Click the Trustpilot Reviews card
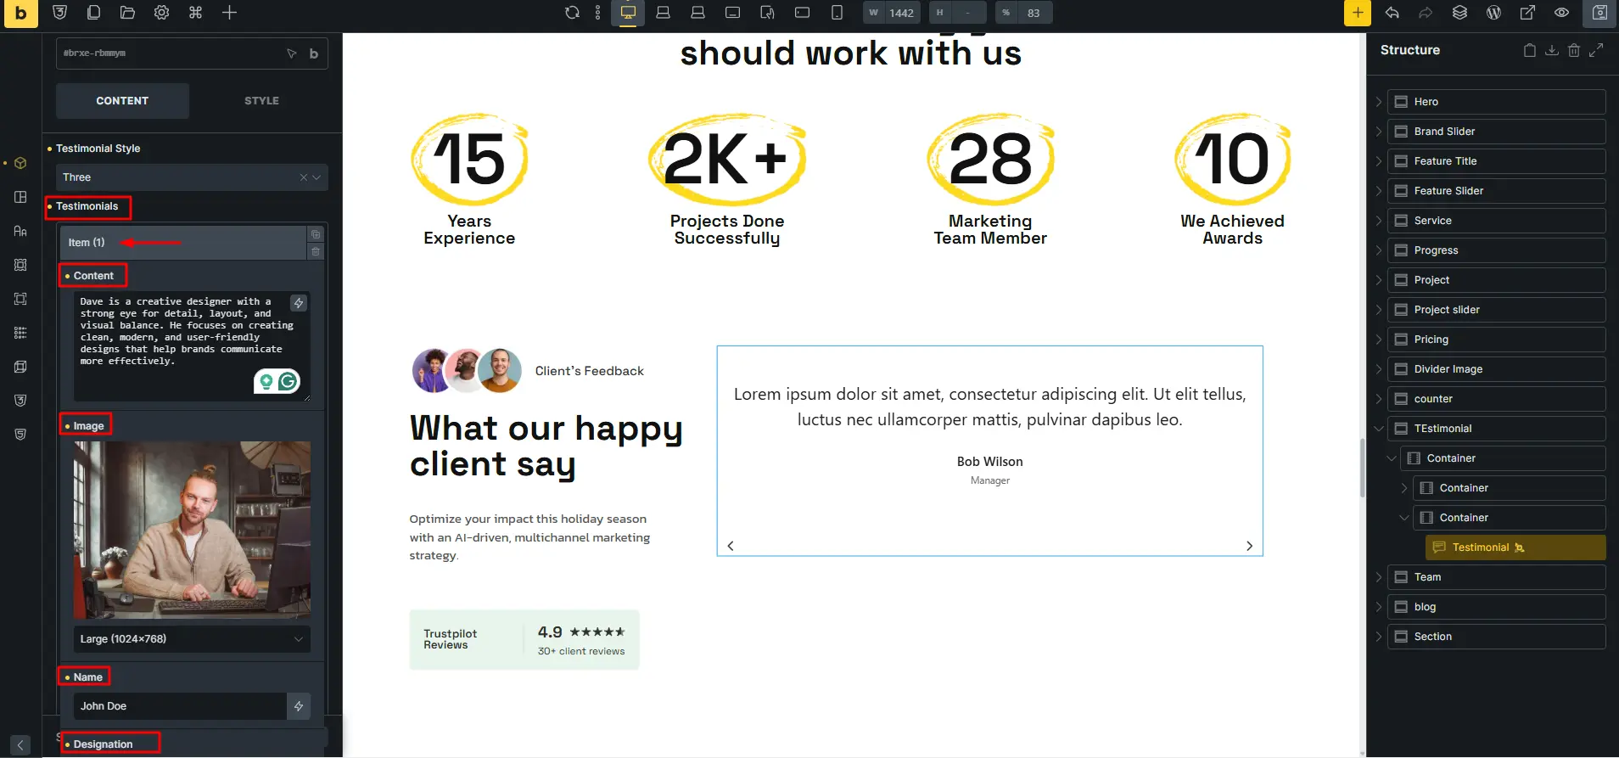This screenshot has height=758, width=1619. tap(524, 640)
